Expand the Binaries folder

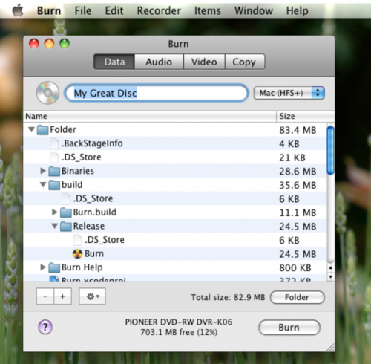click(x=43, y=171)
